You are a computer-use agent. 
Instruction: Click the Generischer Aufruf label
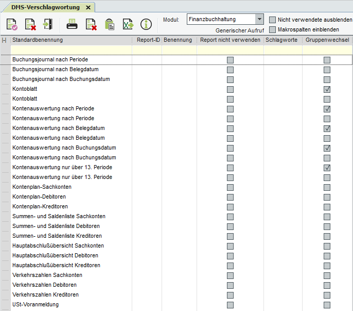coord(240,30)
